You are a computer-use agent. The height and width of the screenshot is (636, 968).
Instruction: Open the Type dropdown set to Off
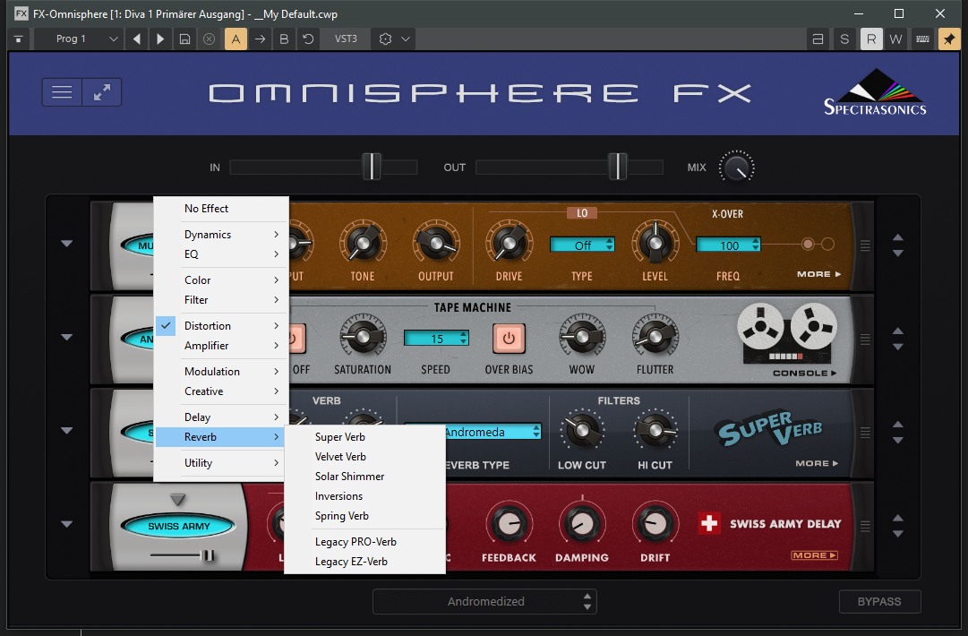pyautogui.click(x=582, y=245)
